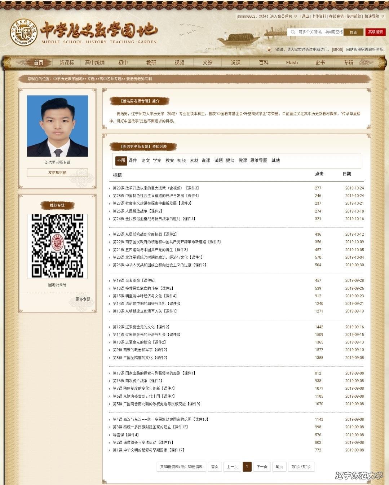Image resolution: width=389 pixels, height=485 pixels.
Task: Open the Flash navigation menu item
Action: 292,62
